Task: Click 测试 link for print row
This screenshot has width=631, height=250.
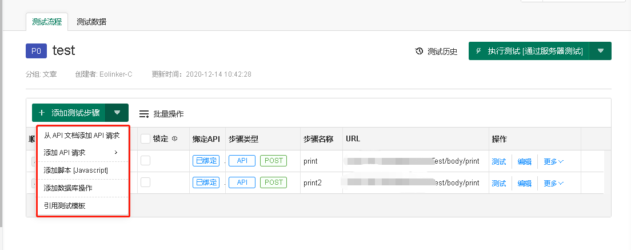Action: tap(499, 161)
